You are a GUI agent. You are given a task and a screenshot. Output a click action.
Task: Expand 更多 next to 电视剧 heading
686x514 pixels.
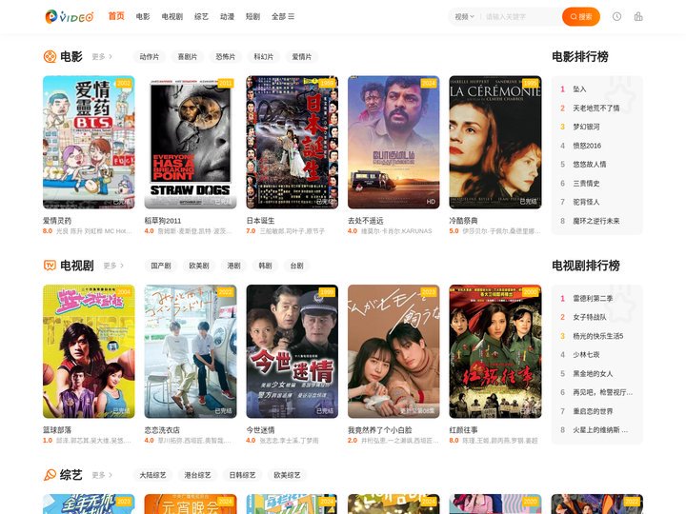coord(113,266)
